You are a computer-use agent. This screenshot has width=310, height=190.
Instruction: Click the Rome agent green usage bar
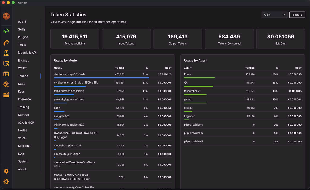[199, 78]
